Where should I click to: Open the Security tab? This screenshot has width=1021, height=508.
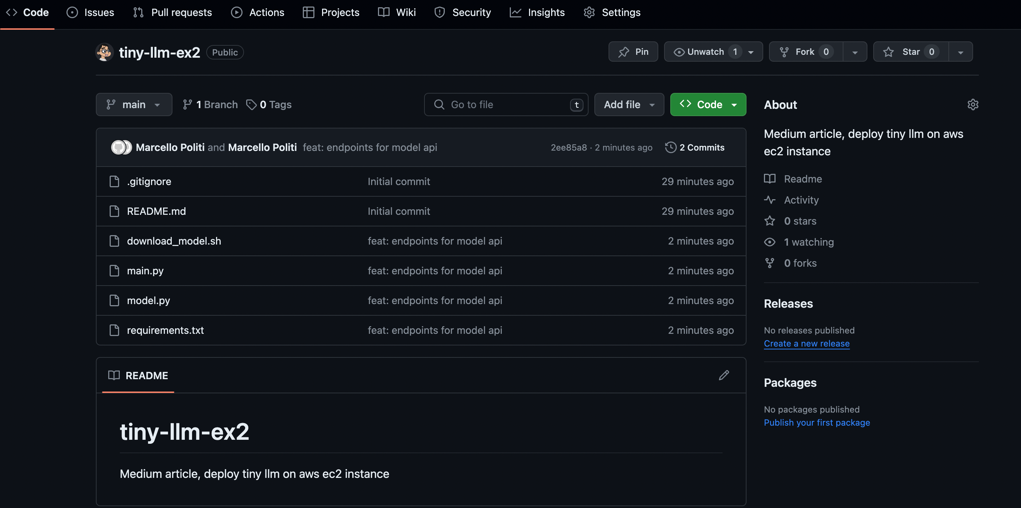463,12
